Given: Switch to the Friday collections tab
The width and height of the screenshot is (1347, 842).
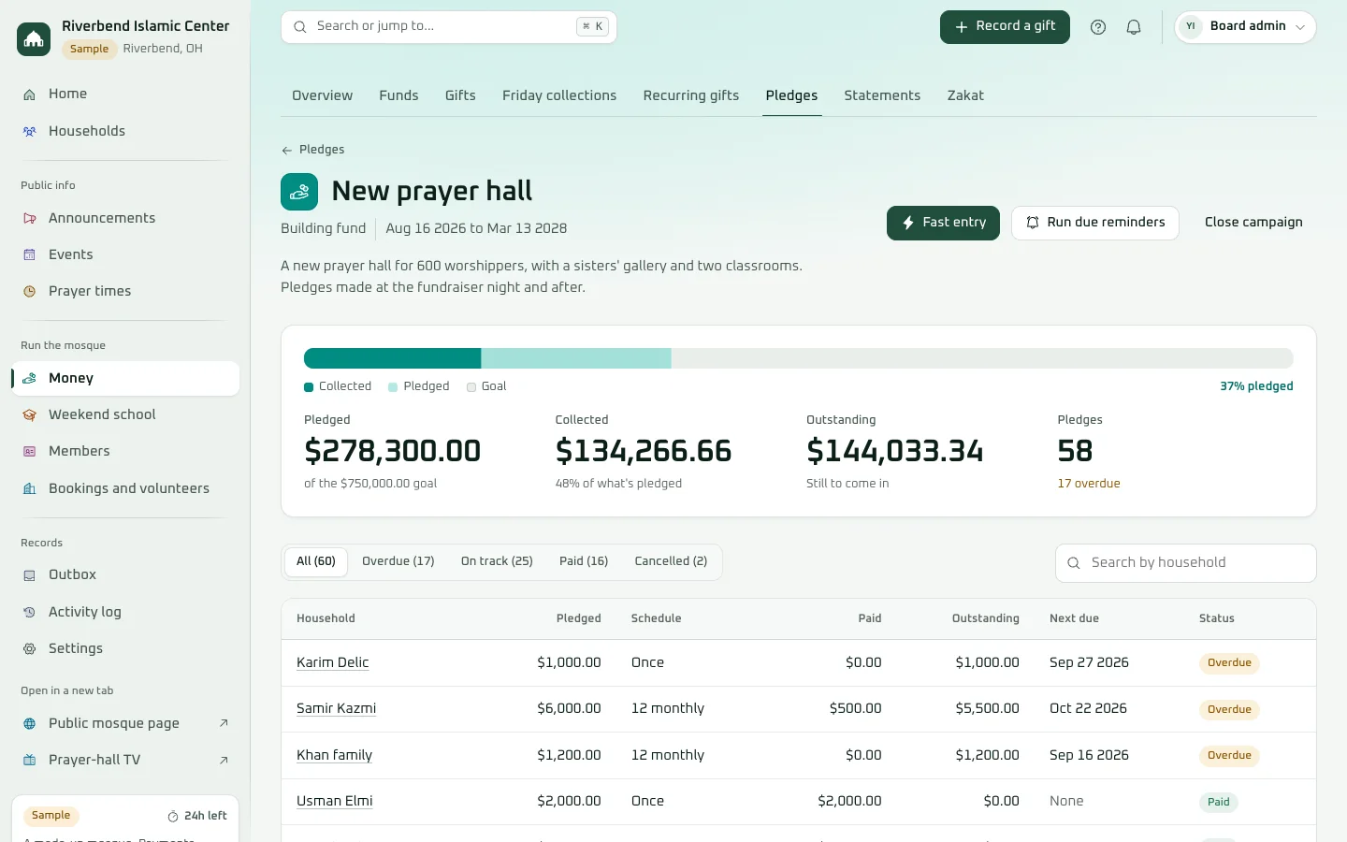Looking at the screenshot, I should pyautogui.click(x=559, y=95).
